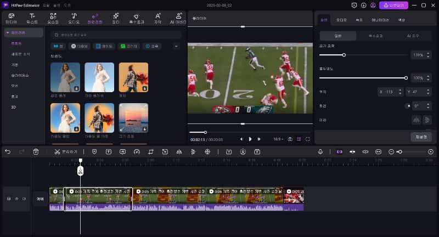Expand more filter tags chevron
This screenshot has width=439, height=237.
coord(176,46)
